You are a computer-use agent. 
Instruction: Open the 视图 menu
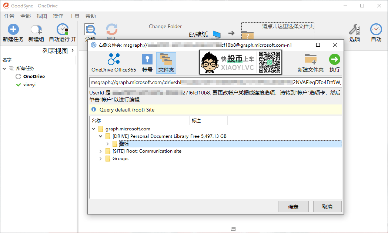tap(41, 16)
